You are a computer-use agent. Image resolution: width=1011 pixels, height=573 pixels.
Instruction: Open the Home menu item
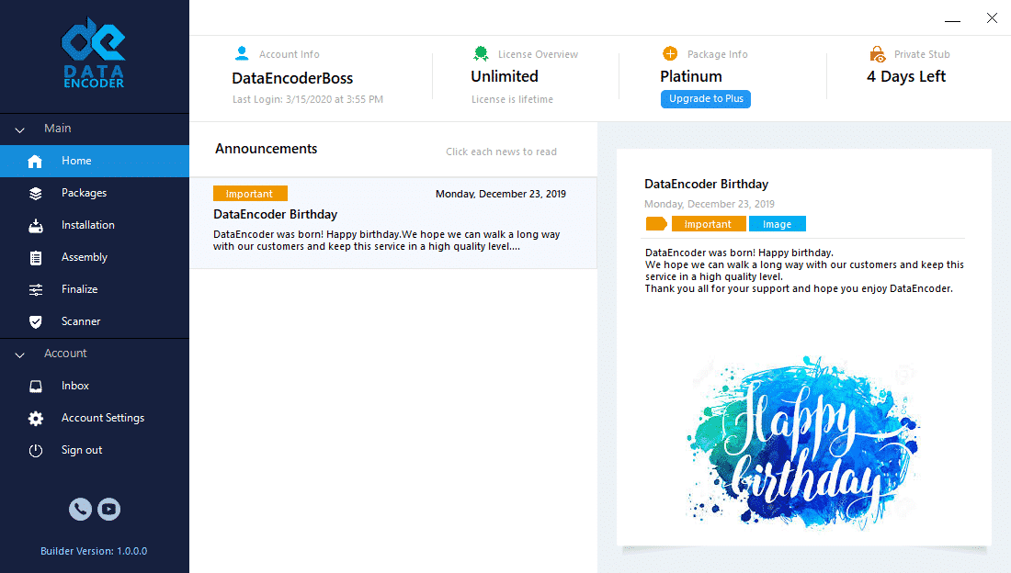(95, 161)
